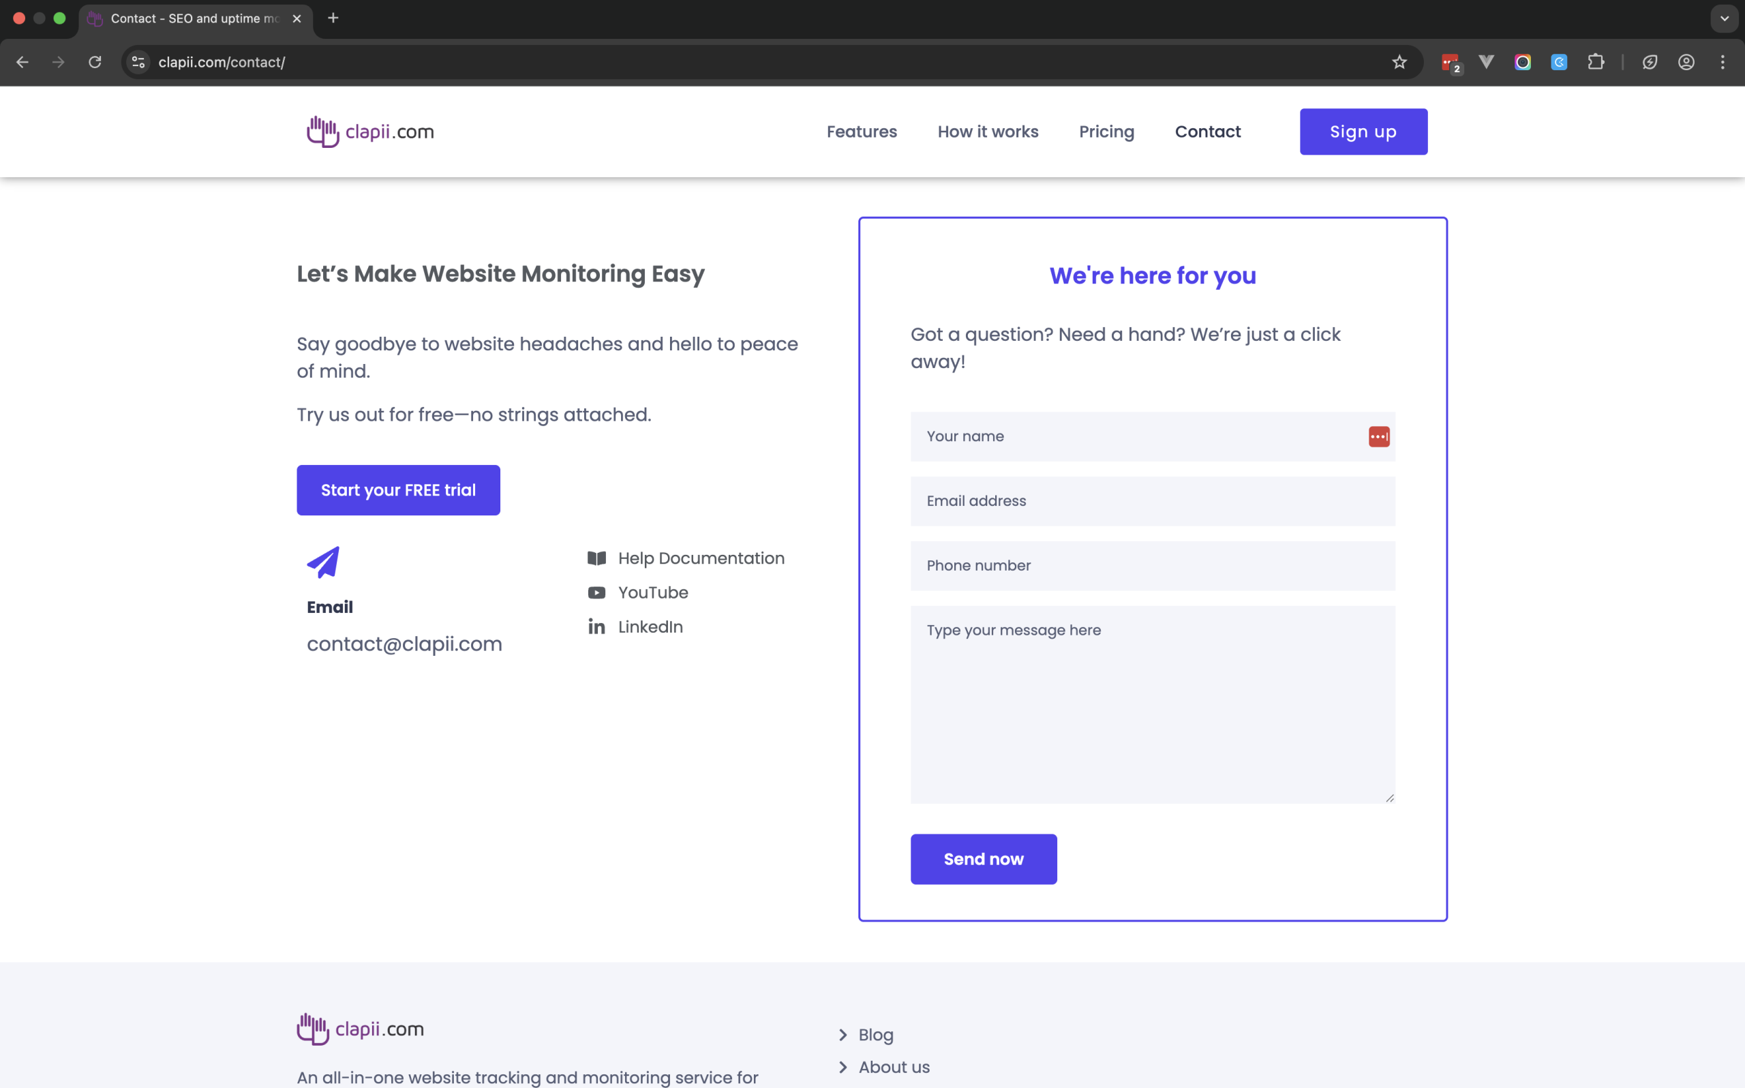1745x1088 pixels.
Task: Open a new browser tab
Action: (x=333, y=18)
